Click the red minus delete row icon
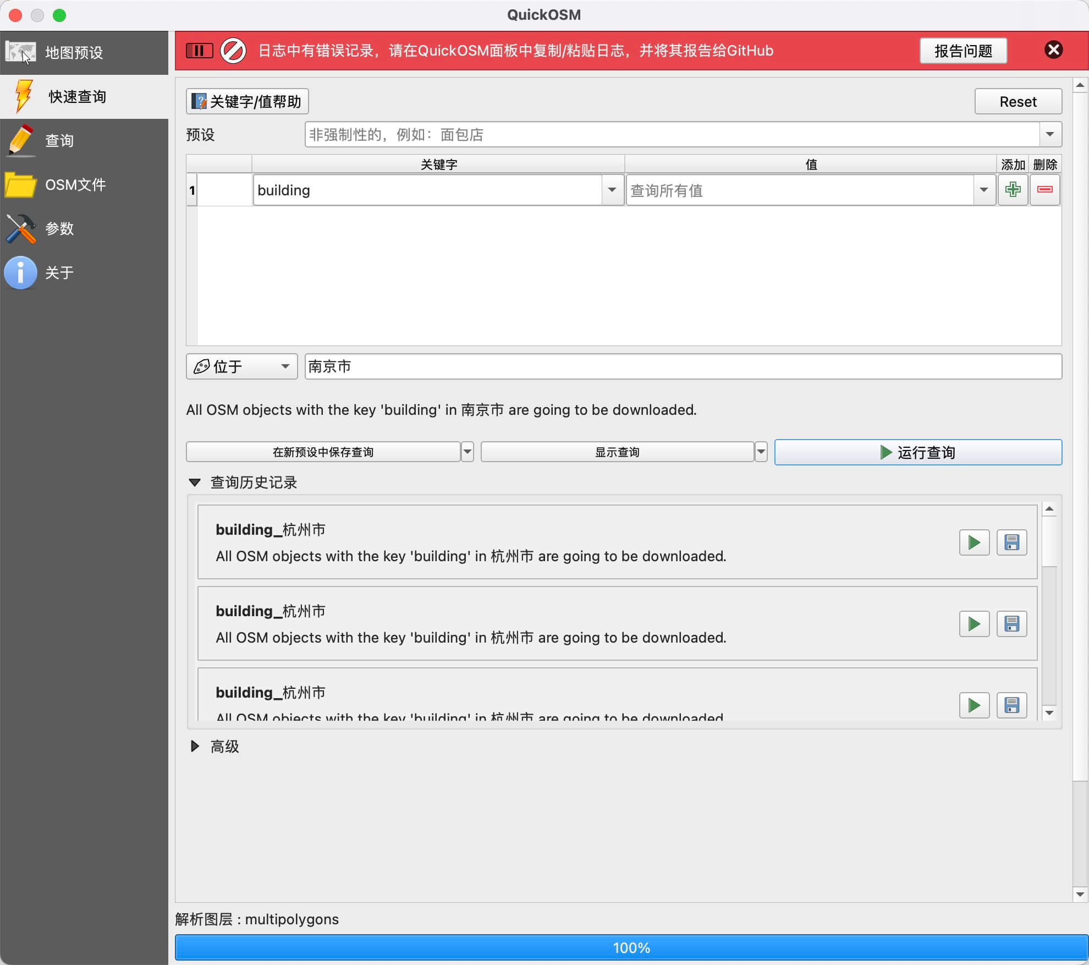This screenshot has width=1089, height=965. [x=1044, y=190]
